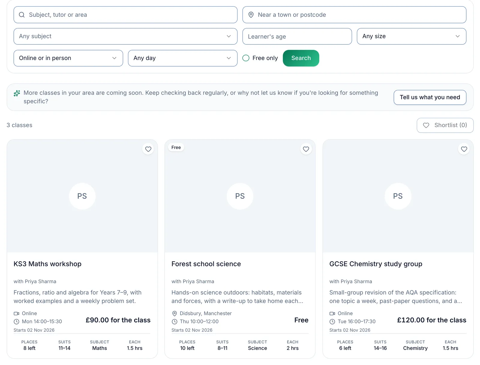Click the Didsbury, Manchester location text
The image size is (480, 365).
pos(206,313)
